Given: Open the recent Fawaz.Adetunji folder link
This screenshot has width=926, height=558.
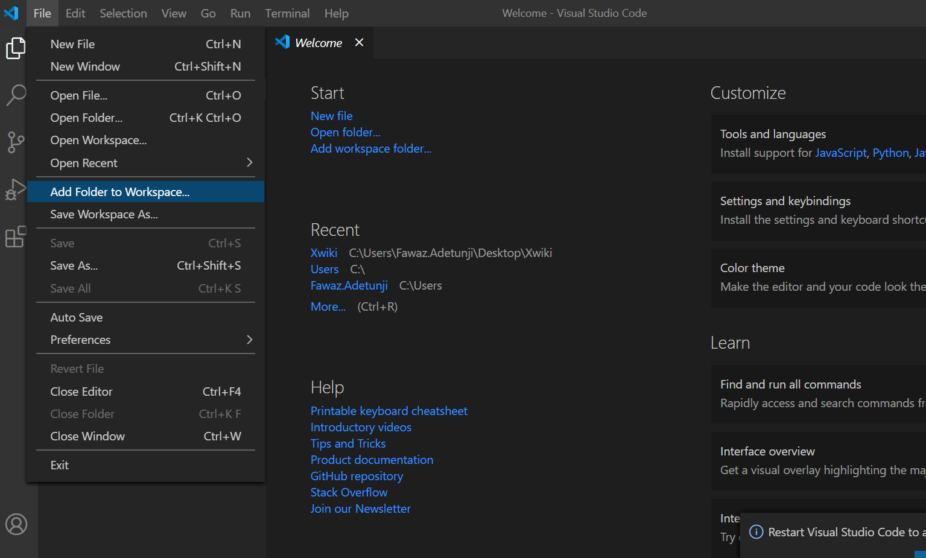Looking at the screenshot, I should (x=349, y=285).
